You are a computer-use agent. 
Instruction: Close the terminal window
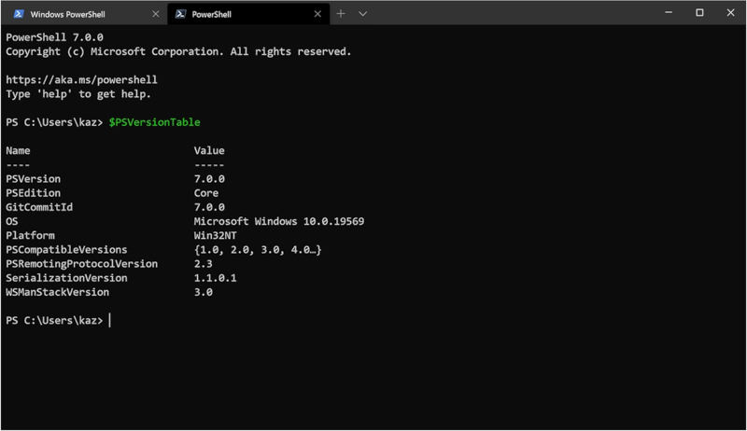(x=730, y=12)
